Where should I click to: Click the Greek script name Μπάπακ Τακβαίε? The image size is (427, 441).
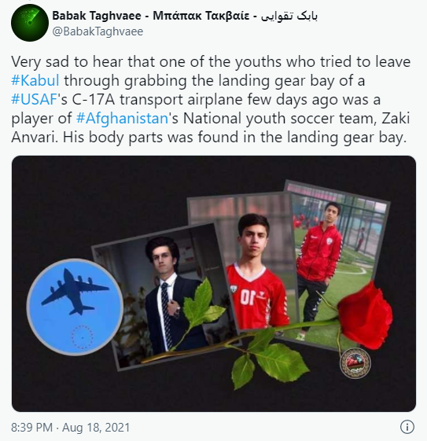point(201,16)
